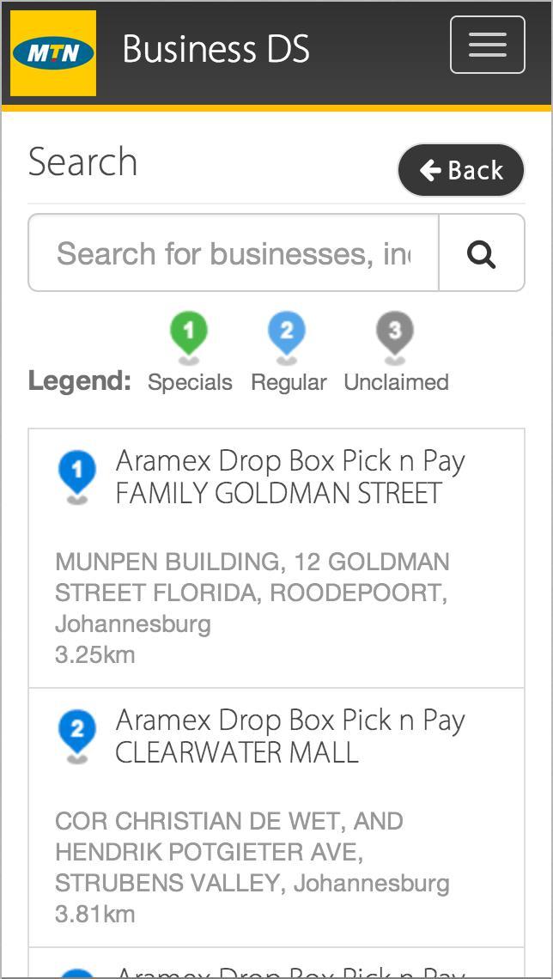The width and height of the screenshot is (553, 979).
Task: Click the Business DS header title
Action: pyautogui.click(x=216, y=49)
